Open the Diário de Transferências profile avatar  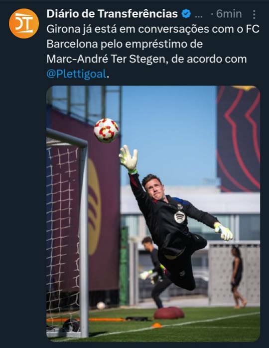click(24, 23)
